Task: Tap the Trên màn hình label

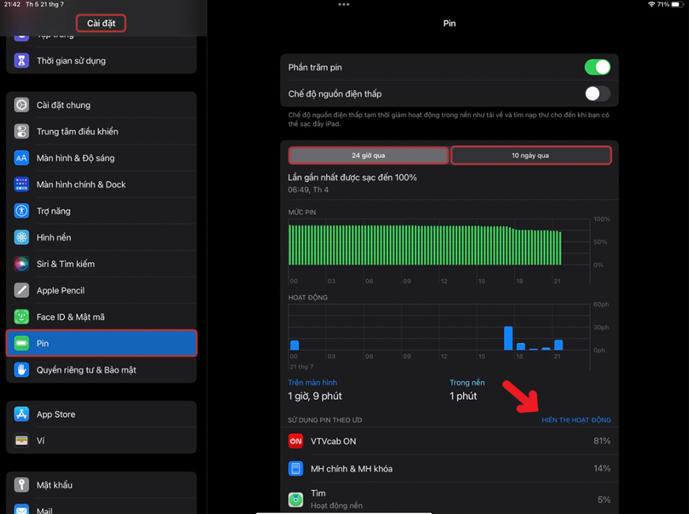Action: point(312,382)
